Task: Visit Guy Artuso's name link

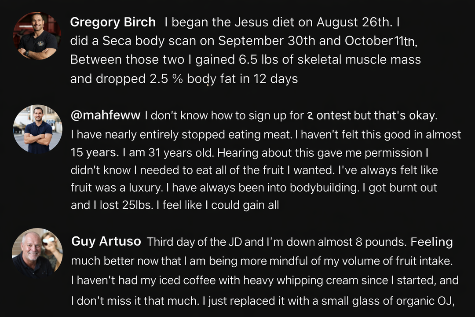Action: pyautogui.click(x=106, y=241)
